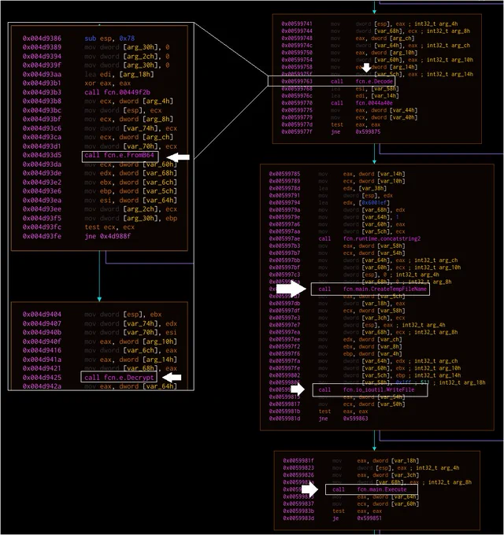Select address 0x005997b7
Viewport: 504px width, 535px height.
tap(284, 253)
